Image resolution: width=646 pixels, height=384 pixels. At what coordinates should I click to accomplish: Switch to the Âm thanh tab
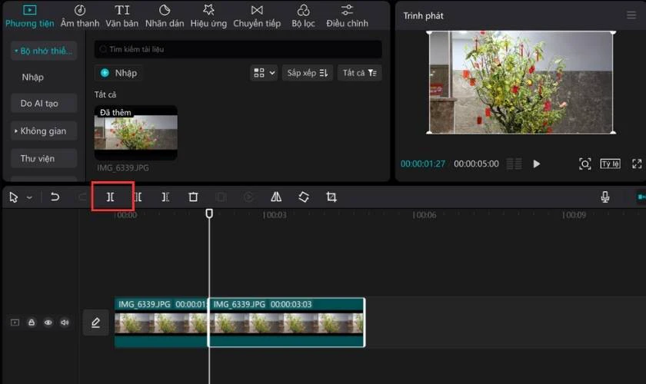(80, 15)
